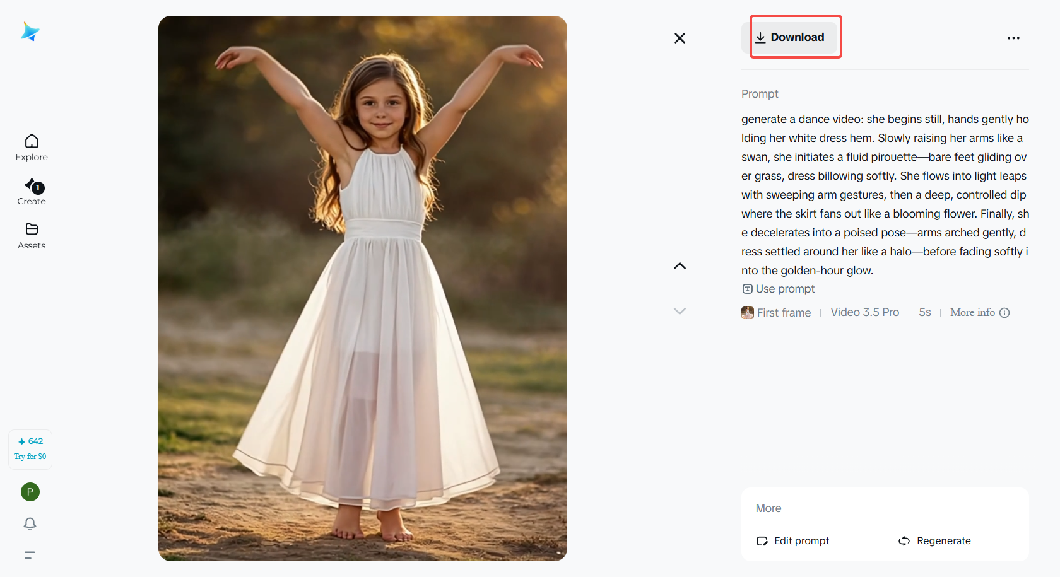Open the Create section
The image size is (1060, 577).
click(32, 192)
